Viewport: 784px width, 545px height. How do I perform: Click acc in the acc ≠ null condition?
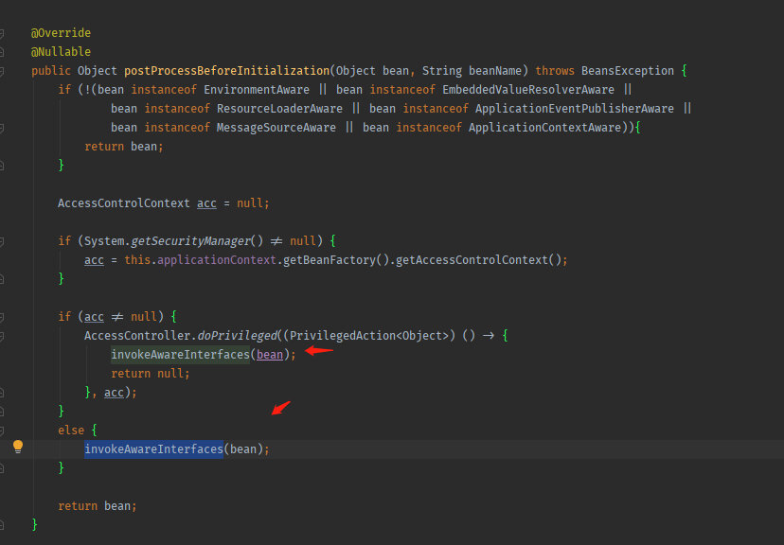click(x=94, y=317)
